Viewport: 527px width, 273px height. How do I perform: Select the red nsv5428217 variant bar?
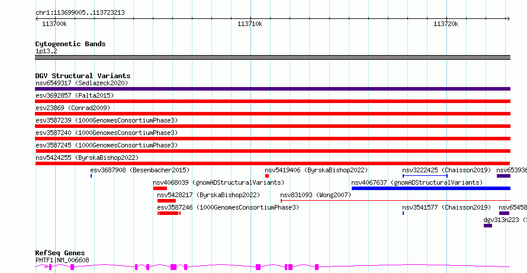click(x=166, y=201)
